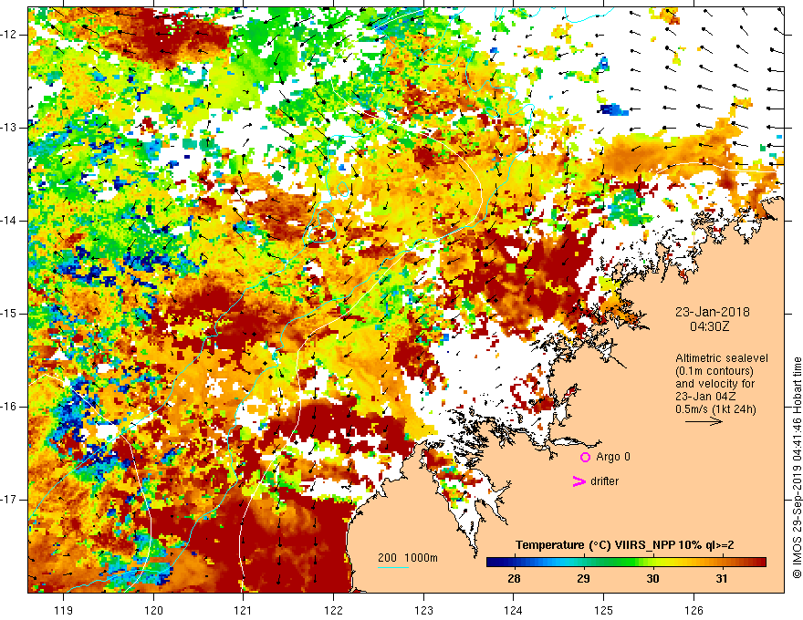Click the latitude label -15
Image resolution: width=803 pixels, height=620 pixels.
10,314
